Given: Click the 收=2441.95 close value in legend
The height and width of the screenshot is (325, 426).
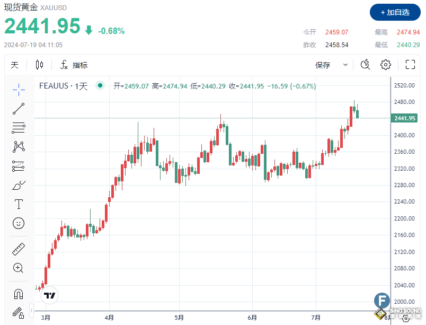Looking at the screenshot, I should point(246,86).
